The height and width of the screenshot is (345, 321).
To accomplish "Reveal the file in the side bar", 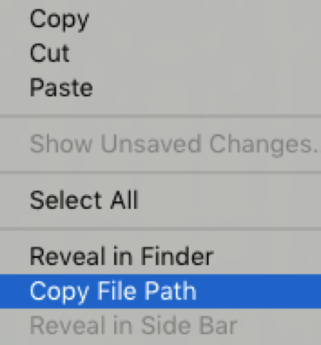I will [160, 326].
